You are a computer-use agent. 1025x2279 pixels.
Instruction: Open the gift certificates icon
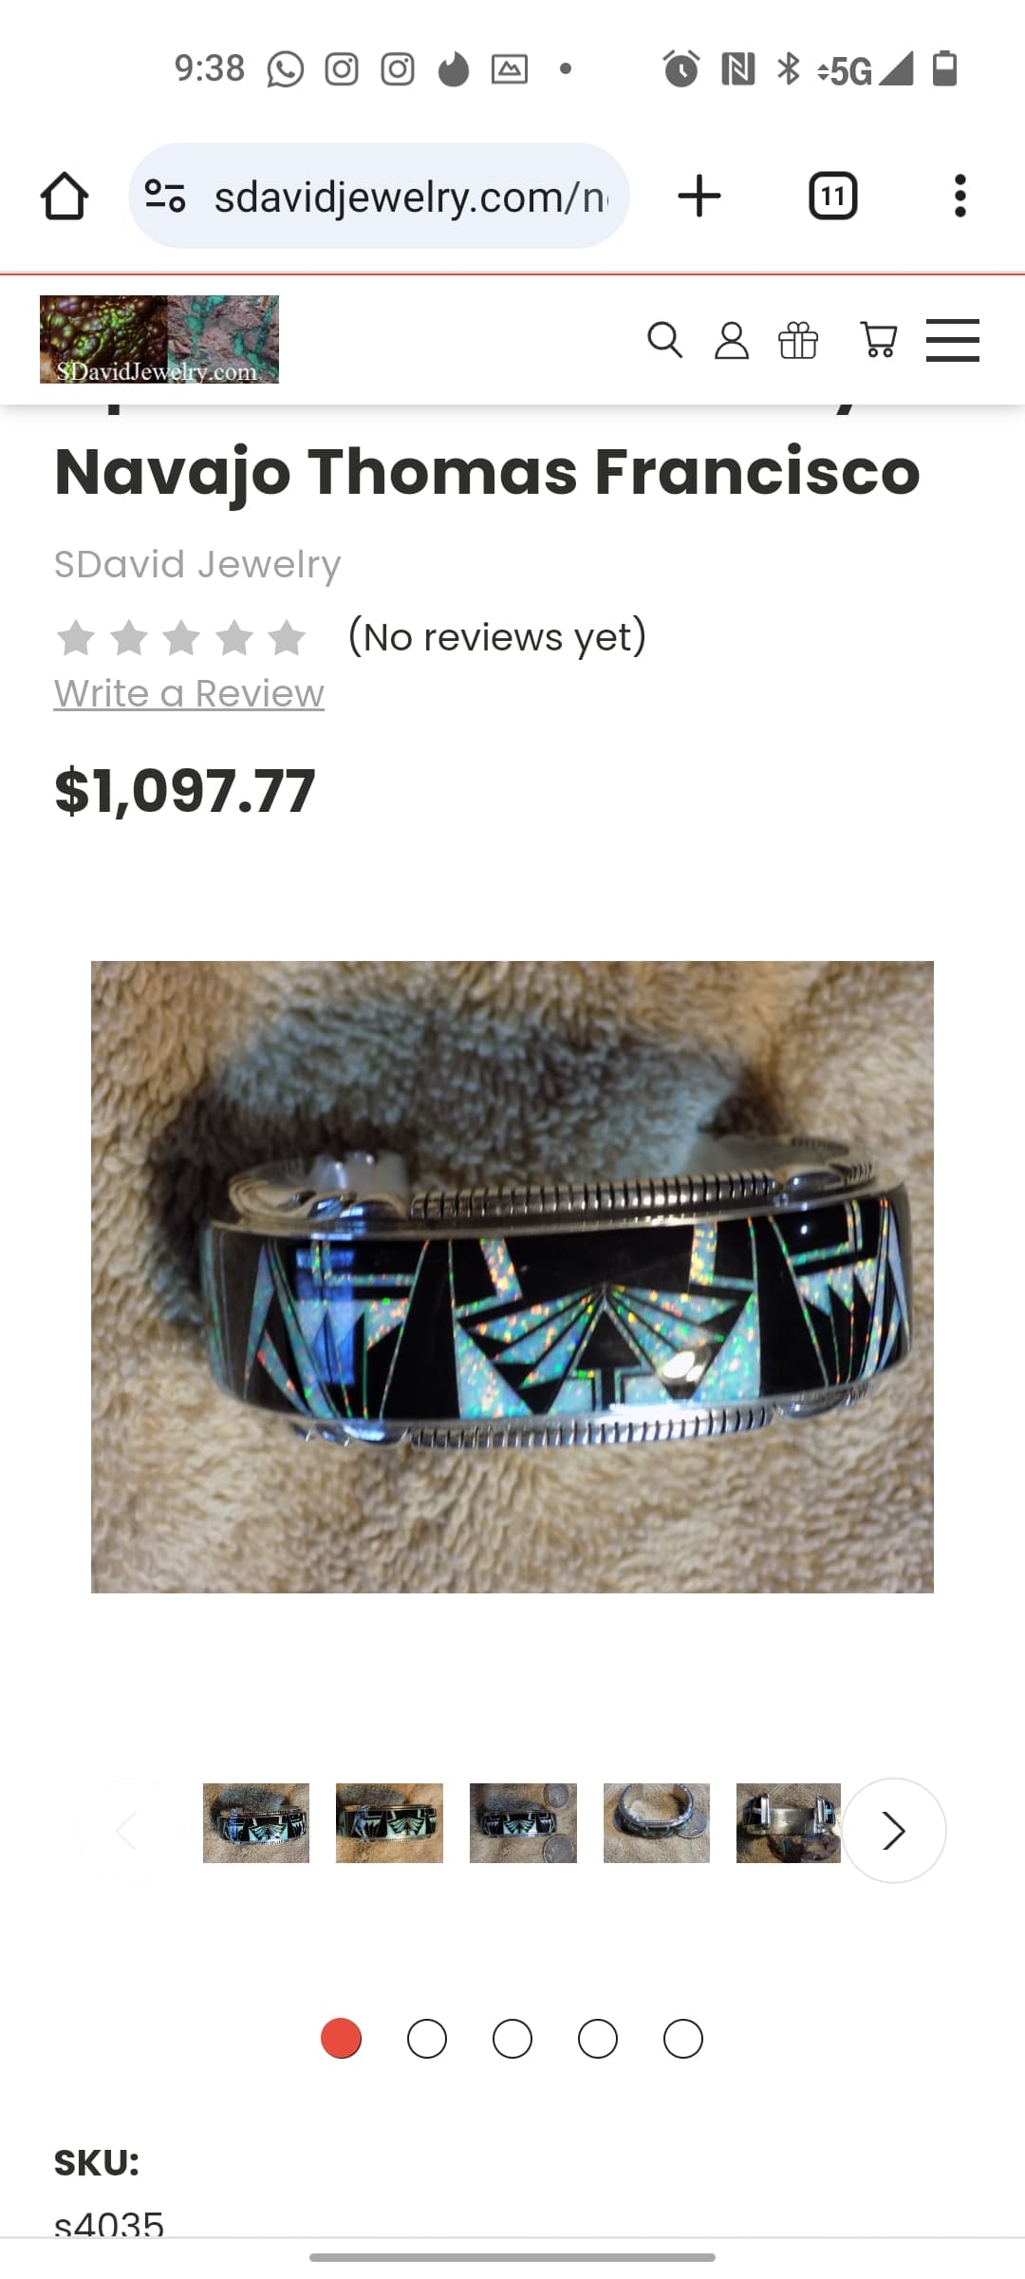pos(797,340)
